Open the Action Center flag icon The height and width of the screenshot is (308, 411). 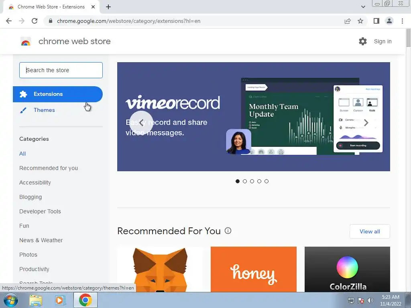click(x=361, y=300)
